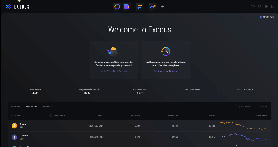Sort by Asset Name column

(18, 116)
